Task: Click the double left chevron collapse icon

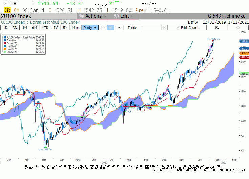Action: (x=164, y=28)
